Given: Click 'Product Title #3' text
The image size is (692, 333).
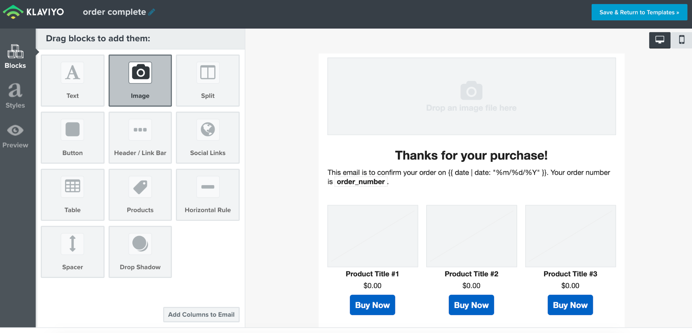Looking at the screenshot, I should click(570, 274).
